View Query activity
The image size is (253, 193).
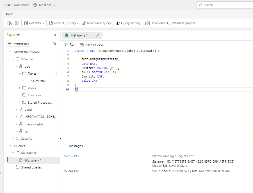pyautogui.click(x=128, y=23)
